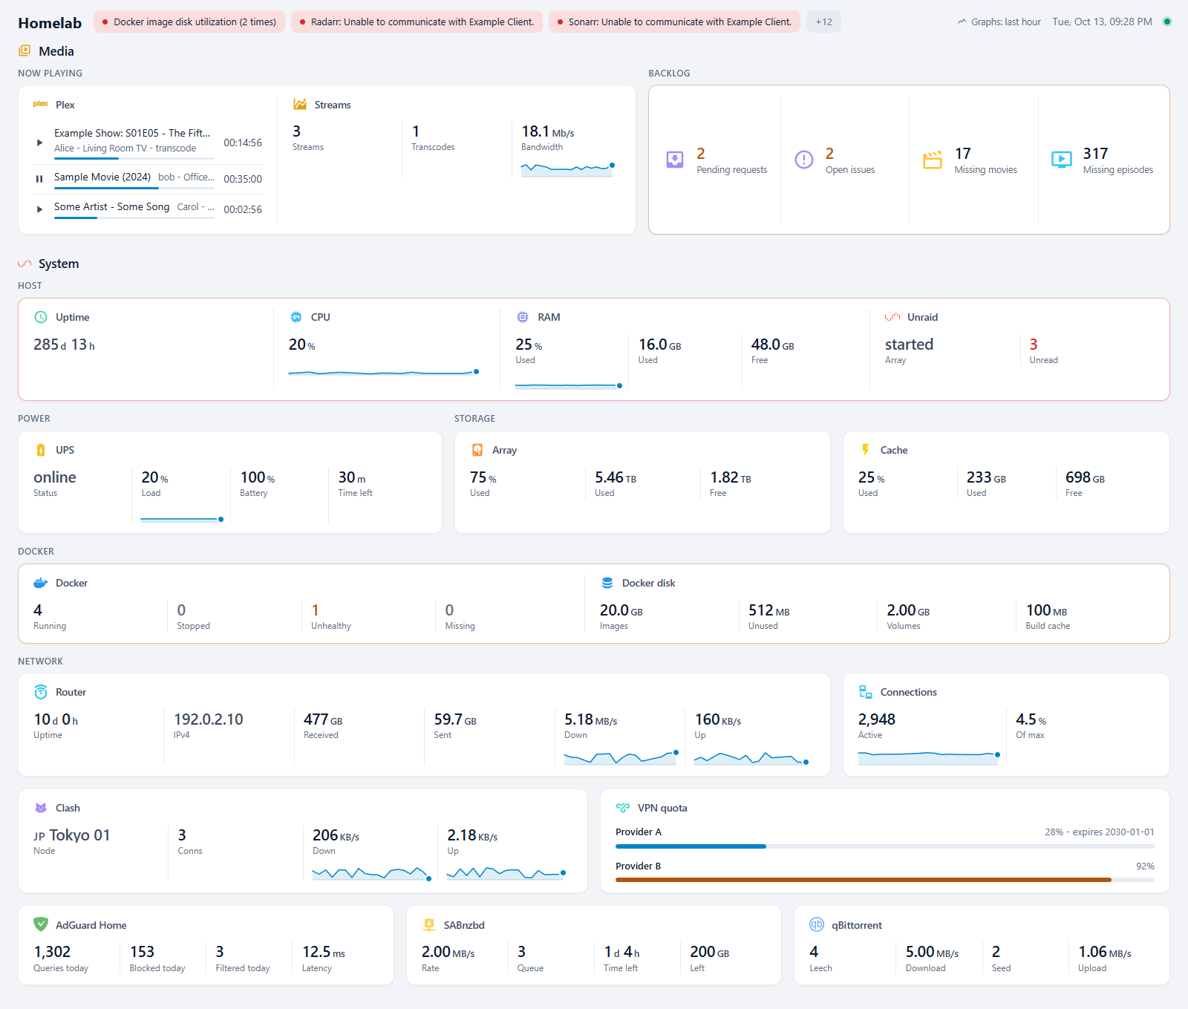The image size is (1188, 1009).
Task: Click the Pending requests inbox icon
Action: (x=675, y=160)
